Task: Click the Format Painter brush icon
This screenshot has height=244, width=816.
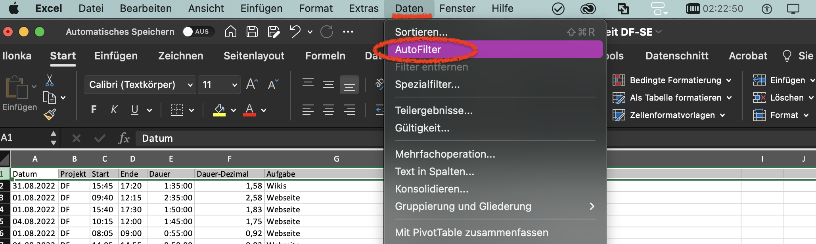Action: pyautogui.click(x=50, y=114)
